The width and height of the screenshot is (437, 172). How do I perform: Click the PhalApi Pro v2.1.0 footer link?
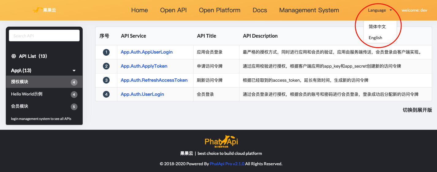pos(227,164)
